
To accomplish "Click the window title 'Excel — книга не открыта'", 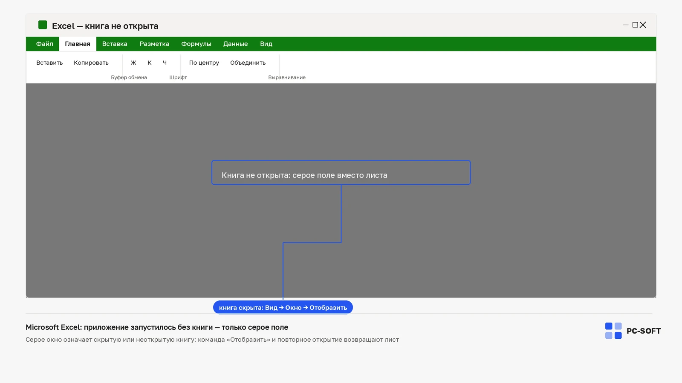I will tap(105, 26).
